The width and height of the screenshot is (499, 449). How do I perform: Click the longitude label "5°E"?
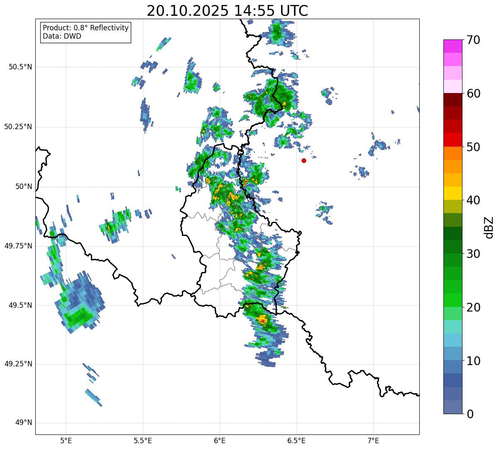(66, 440)
